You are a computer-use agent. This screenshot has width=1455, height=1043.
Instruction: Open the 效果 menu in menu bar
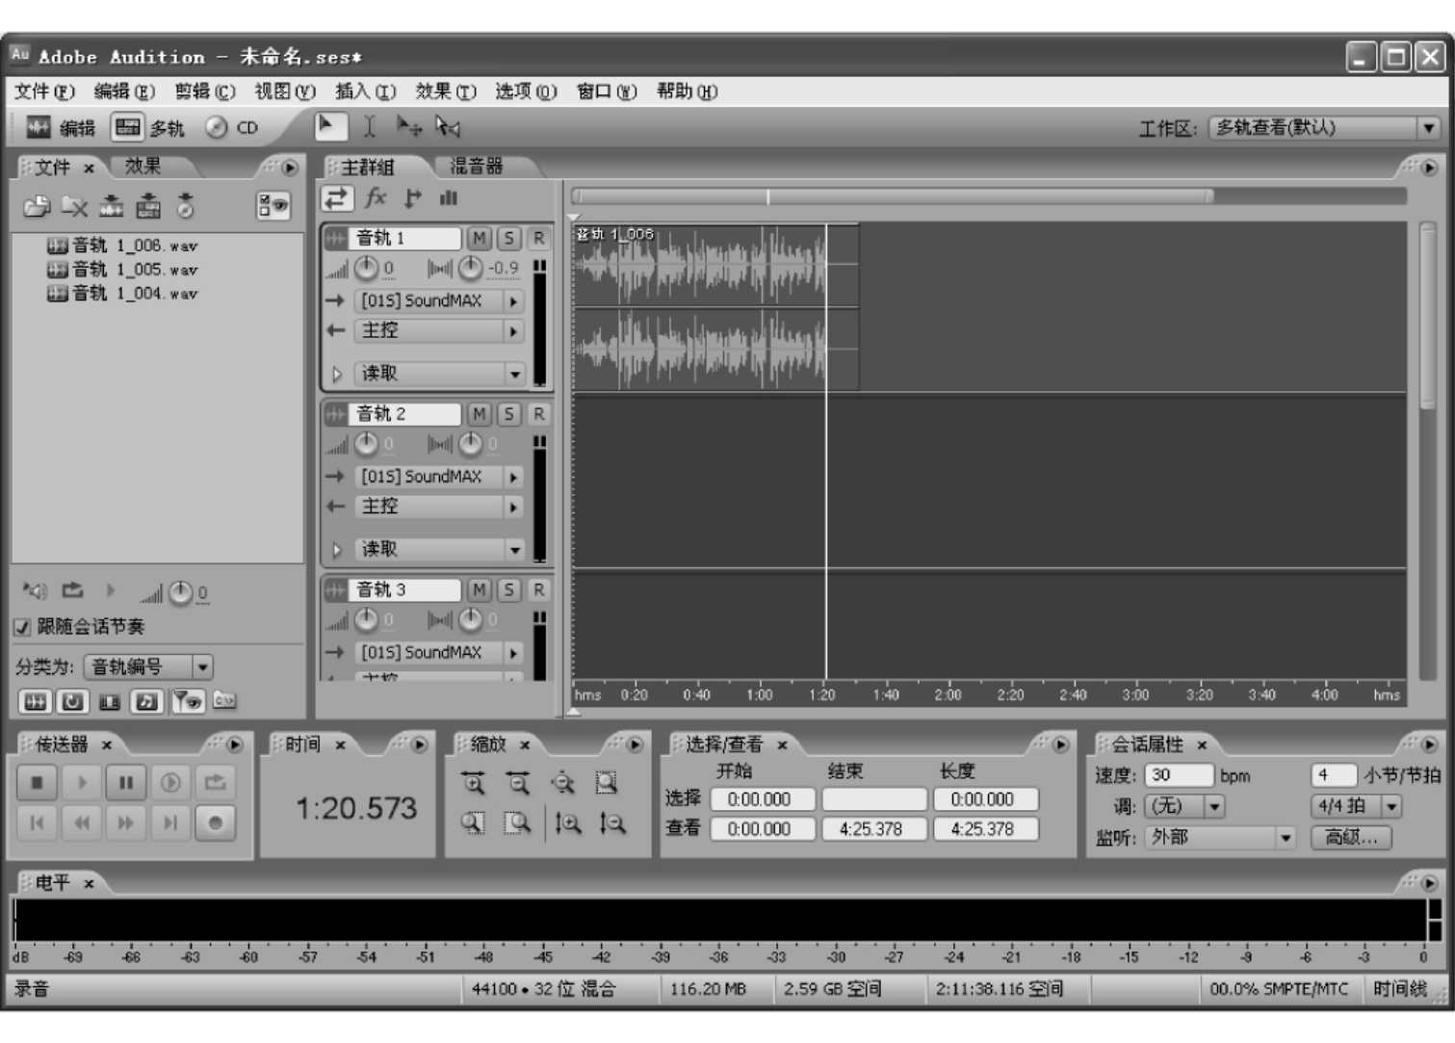pos(446,91)
